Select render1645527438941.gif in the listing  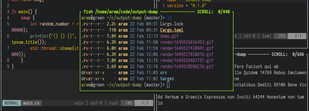[187, 48]
